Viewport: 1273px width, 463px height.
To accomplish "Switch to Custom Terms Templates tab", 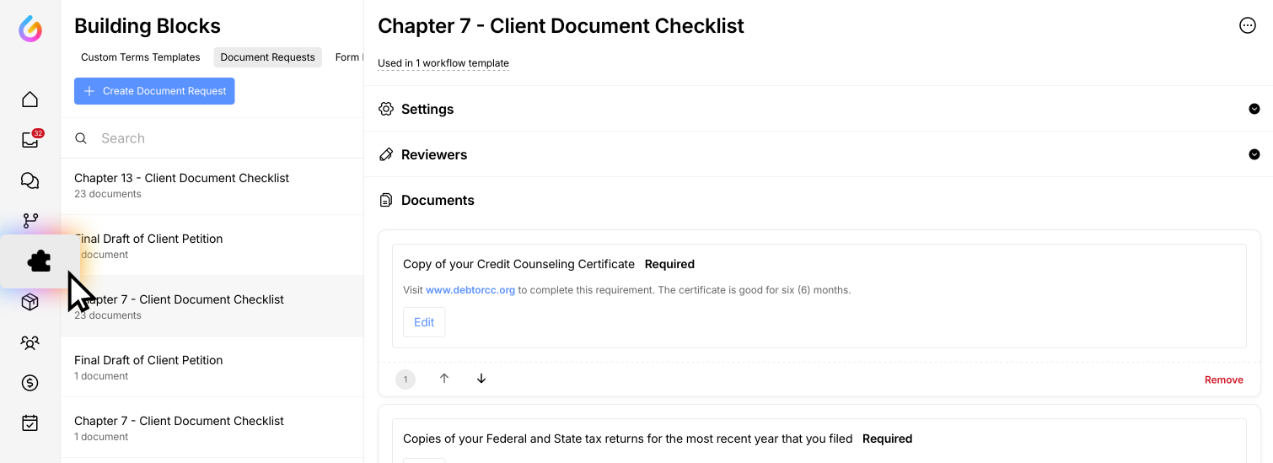I will click(141, 57).
